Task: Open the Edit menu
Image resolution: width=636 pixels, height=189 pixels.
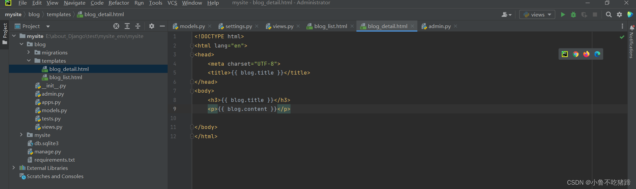Action: [x=37, y=3]
